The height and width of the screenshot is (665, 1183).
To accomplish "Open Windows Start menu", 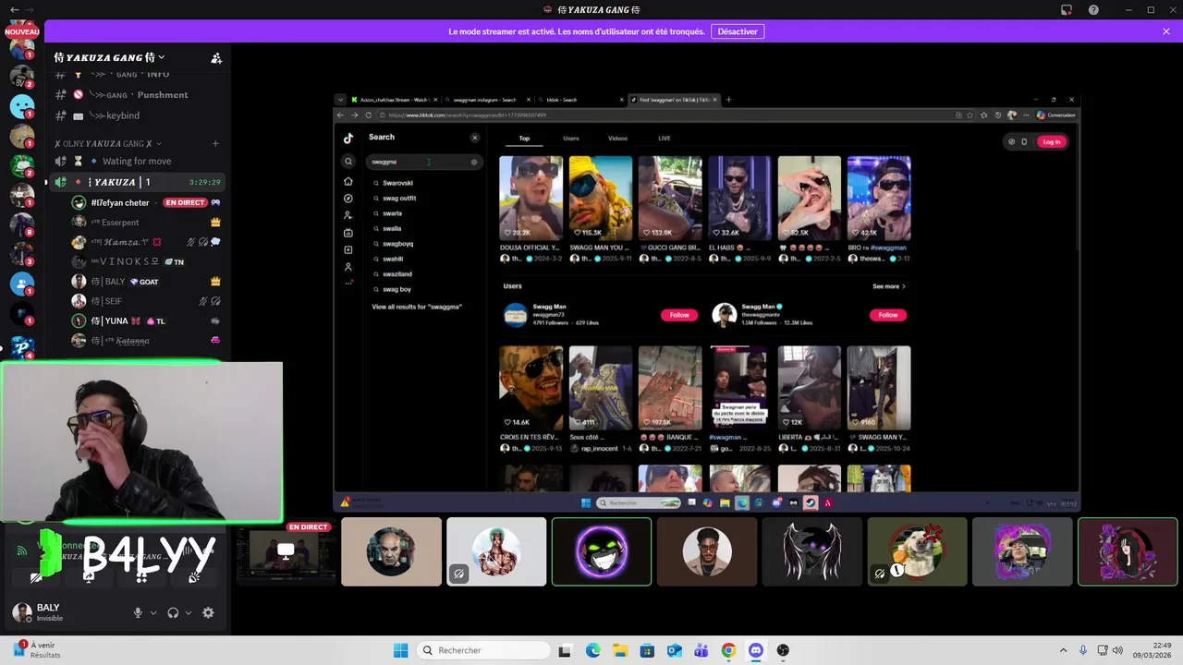I will point(400,650).
